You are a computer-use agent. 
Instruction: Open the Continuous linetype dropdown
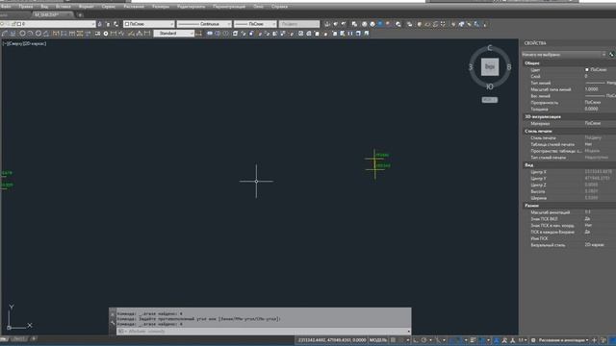click(204, 24)
